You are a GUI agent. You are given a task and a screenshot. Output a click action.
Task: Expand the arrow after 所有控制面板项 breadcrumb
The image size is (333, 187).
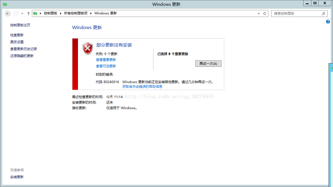click(x=91, y=13)
